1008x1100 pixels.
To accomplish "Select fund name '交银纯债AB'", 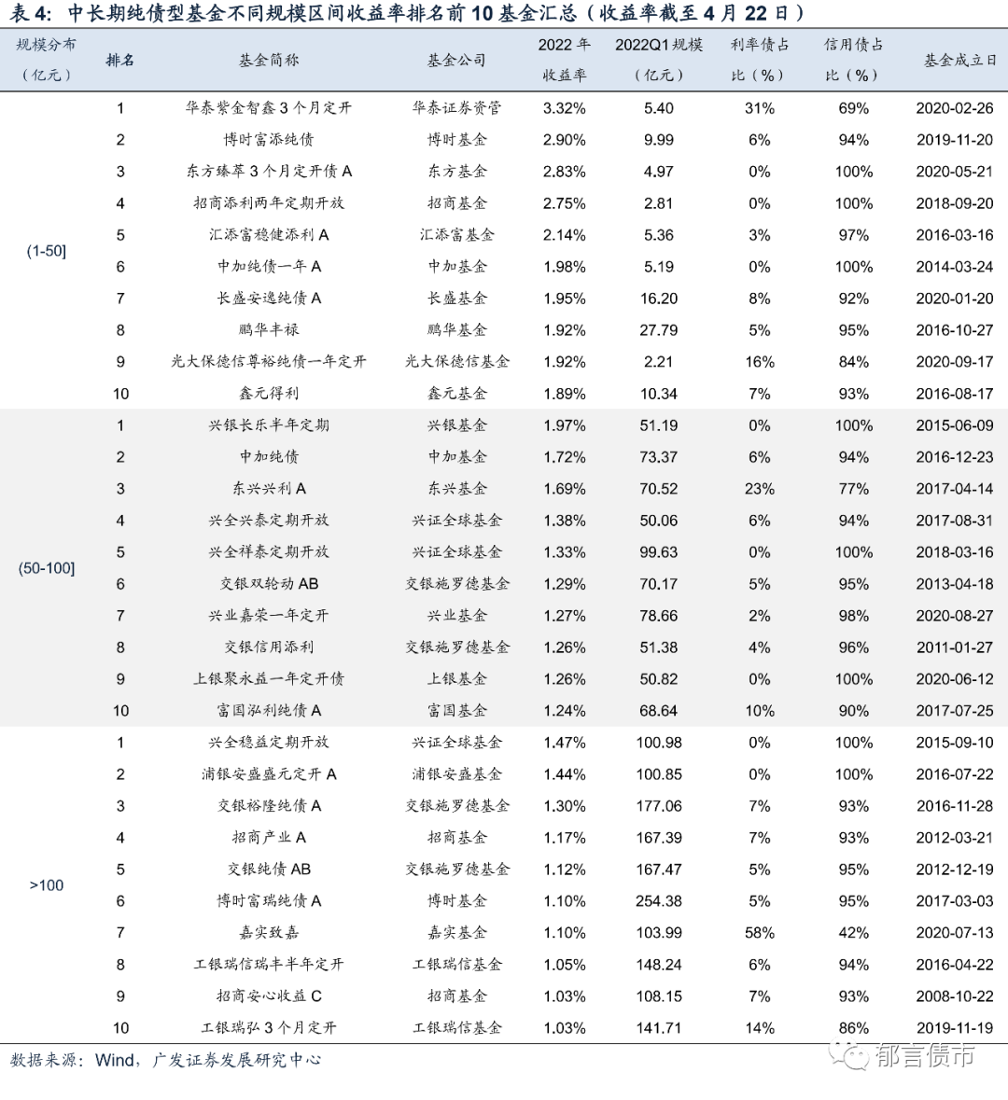I will pos(269,870).
